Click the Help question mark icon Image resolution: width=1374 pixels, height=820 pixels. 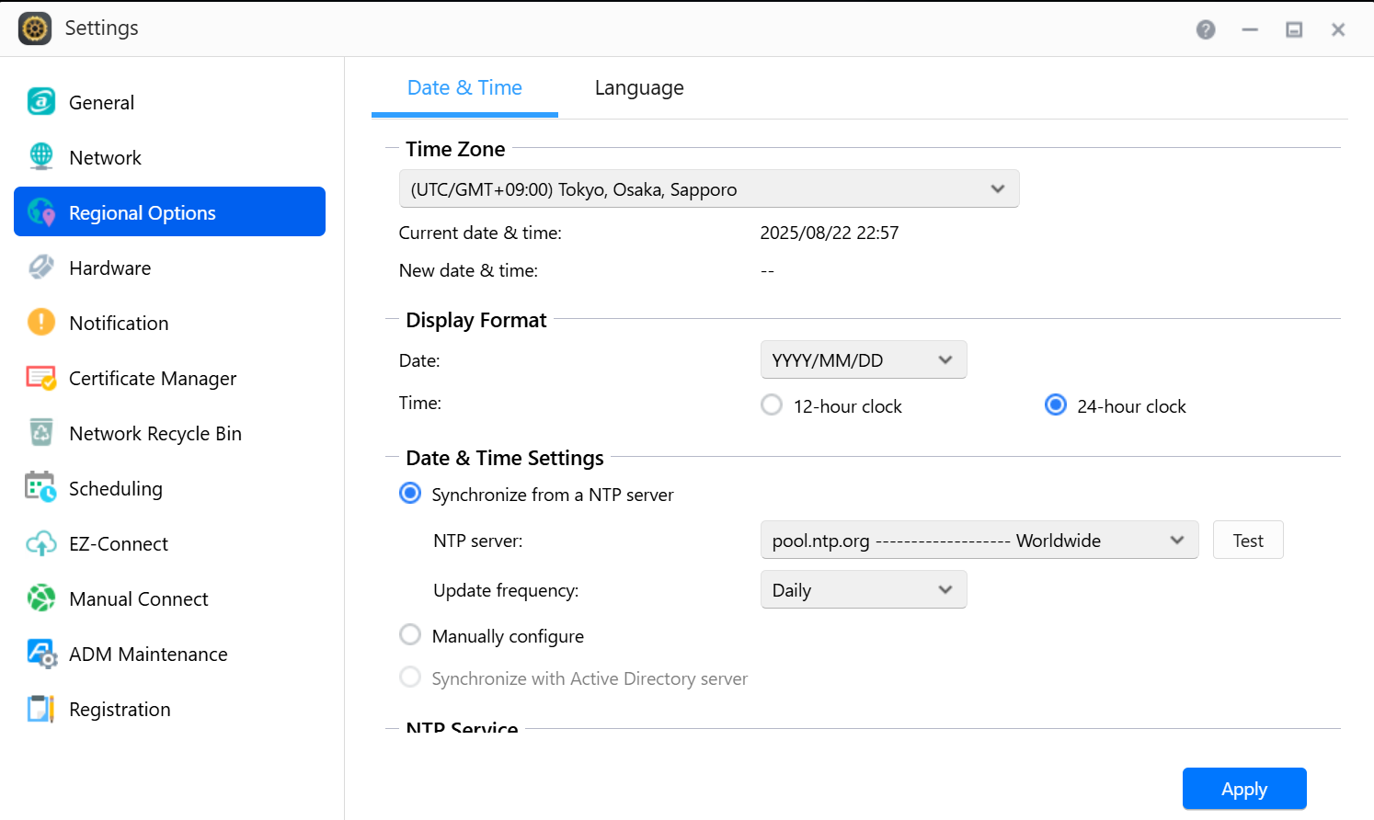tap(1206, 29)
